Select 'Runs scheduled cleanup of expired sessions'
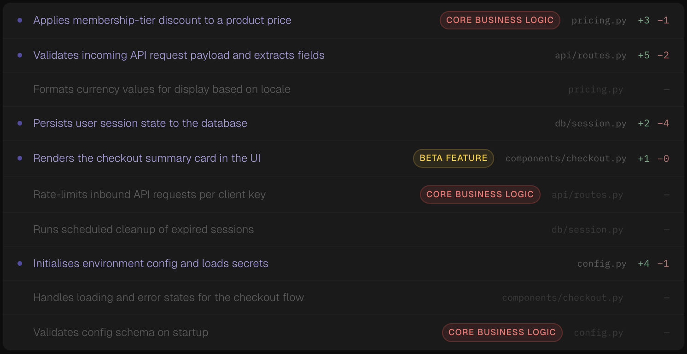The width and height of the screenshot is (687, 354). pos(143,229)
